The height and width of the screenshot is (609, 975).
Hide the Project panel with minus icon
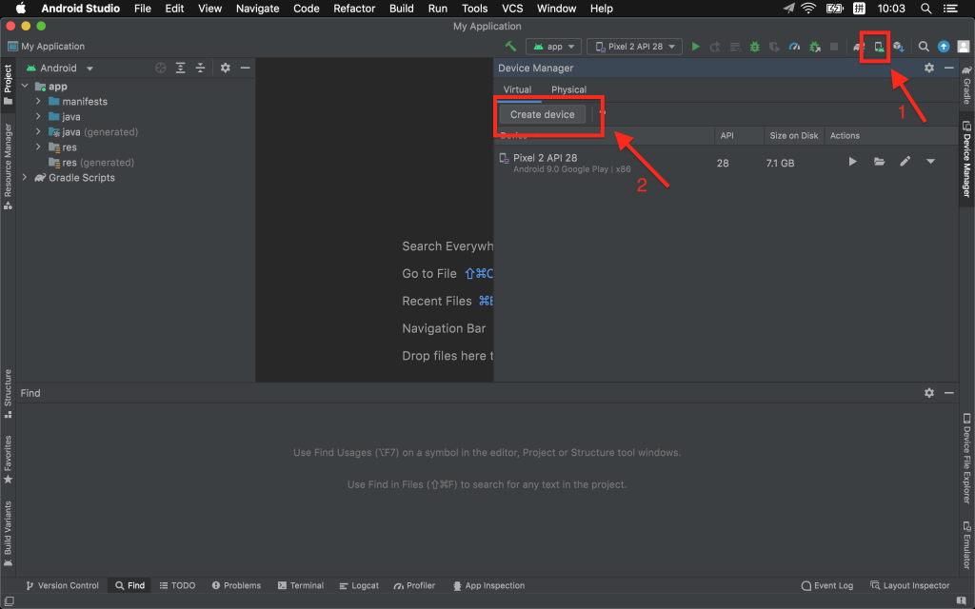click(245, 68)
